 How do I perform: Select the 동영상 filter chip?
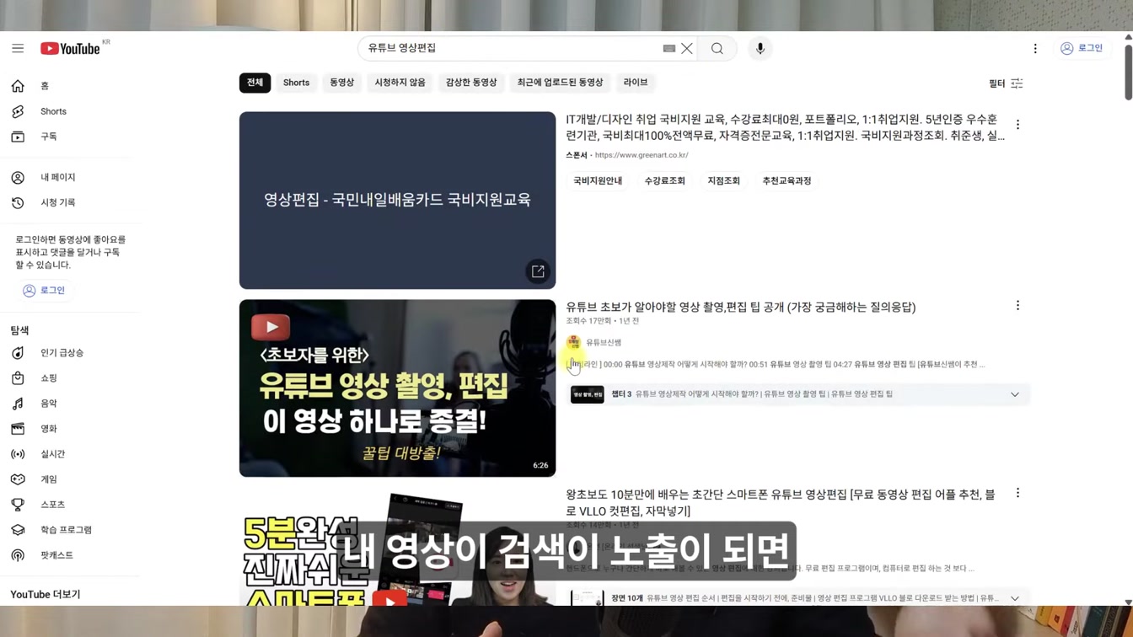click(341, 83)
